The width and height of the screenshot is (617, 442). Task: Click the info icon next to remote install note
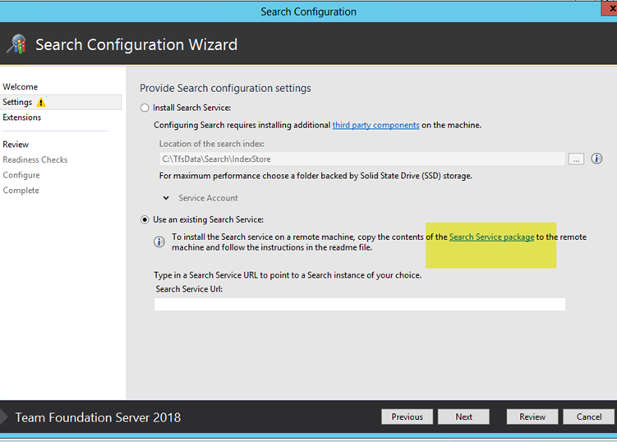[159, 242]
